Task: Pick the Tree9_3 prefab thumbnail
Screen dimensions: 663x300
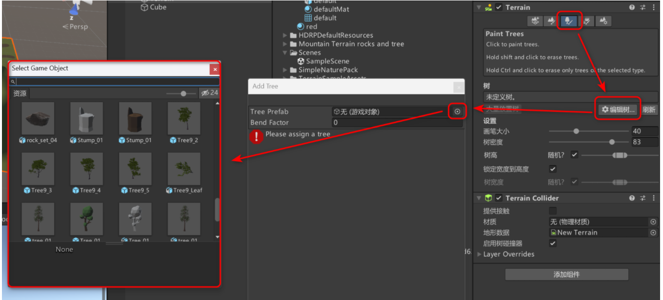Action: (38, 169)
